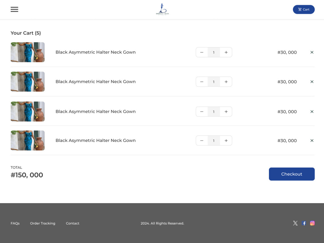Viewport: 324px width, 243px height.
Task: Open the thumbnail of the fourth cart item
Action: (x=28, y=140)
